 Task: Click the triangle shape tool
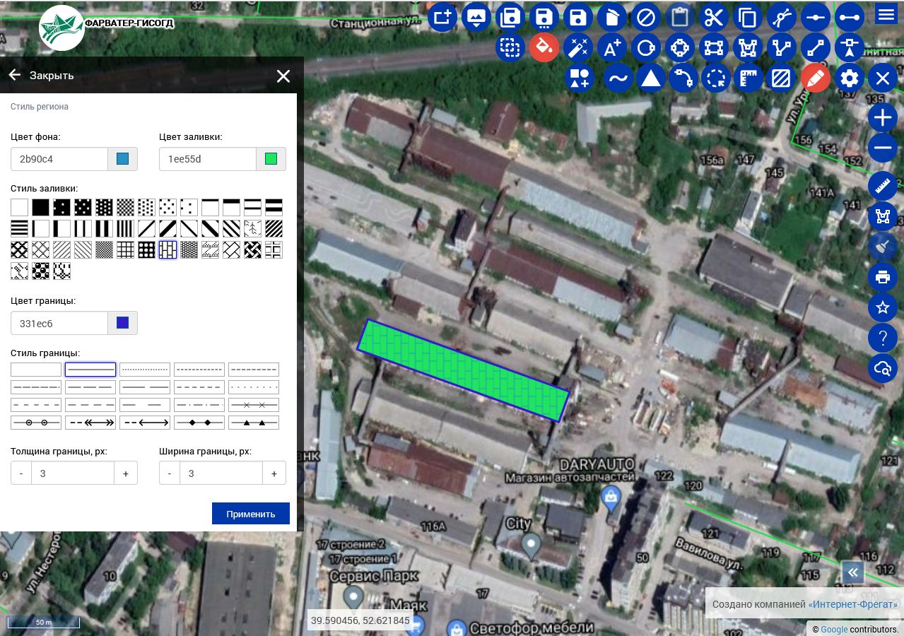click(651, 78)
